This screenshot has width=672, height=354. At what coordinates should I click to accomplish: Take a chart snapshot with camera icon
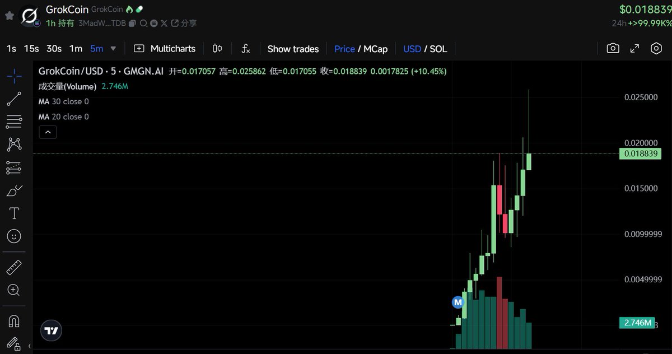[613, 49]
